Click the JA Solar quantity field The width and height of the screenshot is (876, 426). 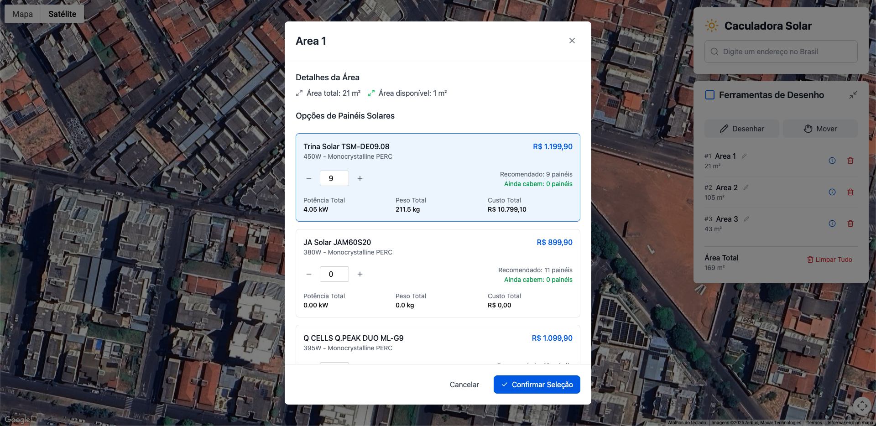point(334,274)
